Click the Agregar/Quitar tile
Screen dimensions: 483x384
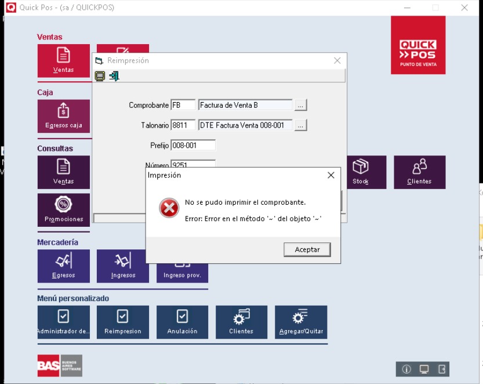[300, 322]
